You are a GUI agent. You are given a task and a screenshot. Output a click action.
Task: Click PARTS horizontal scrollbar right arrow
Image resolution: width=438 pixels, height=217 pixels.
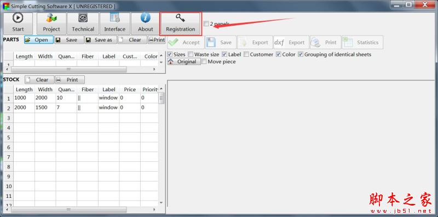click(x=155, y=69)
